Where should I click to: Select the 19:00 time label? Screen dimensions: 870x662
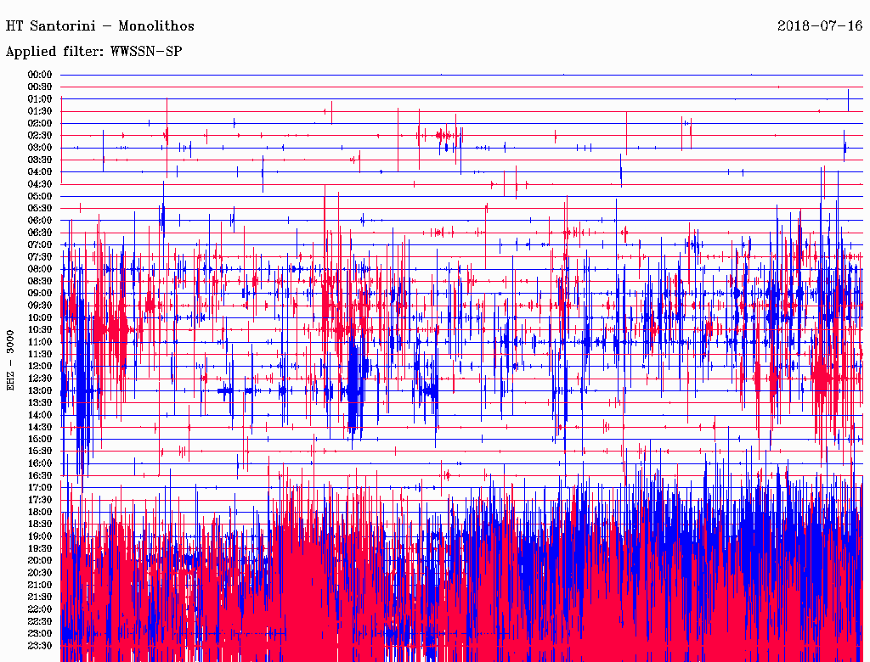[x=39, y=536]
